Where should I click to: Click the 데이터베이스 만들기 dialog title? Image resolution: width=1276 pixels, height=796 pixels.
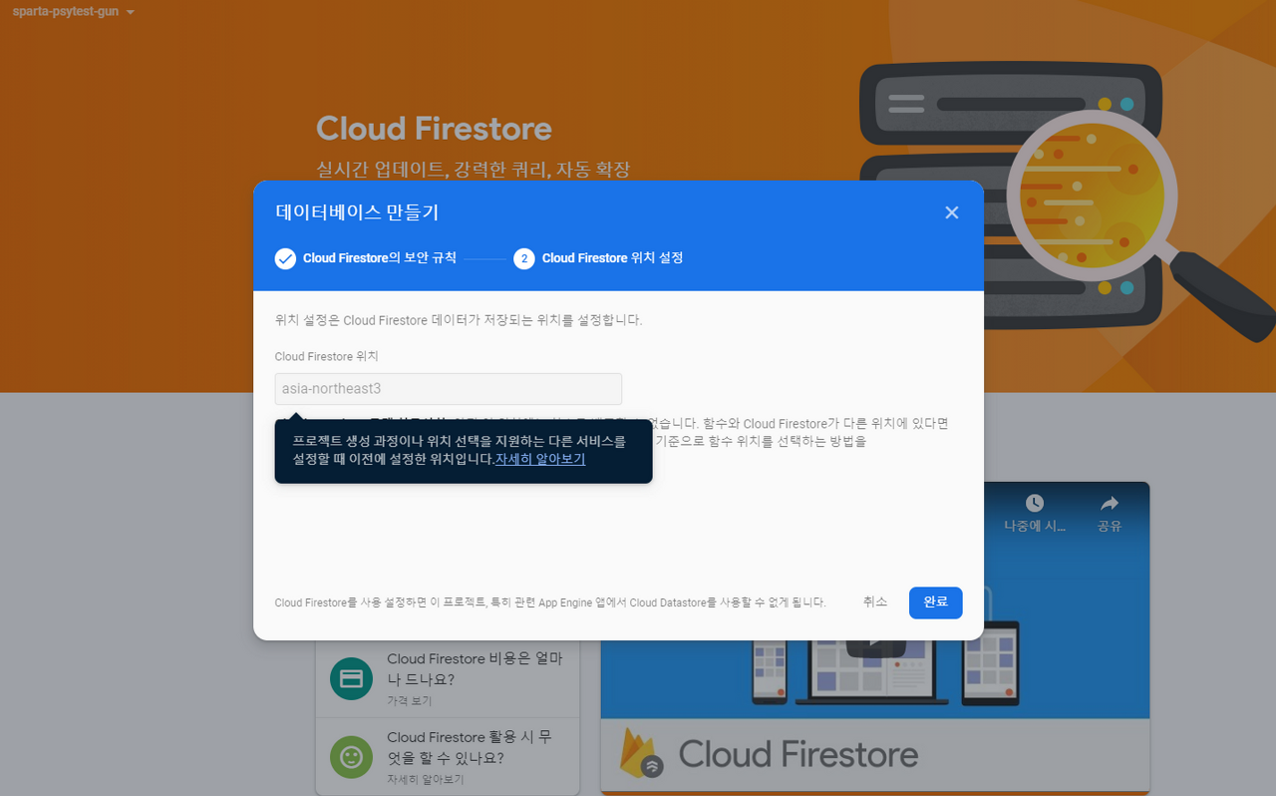(x=357, y=212)
